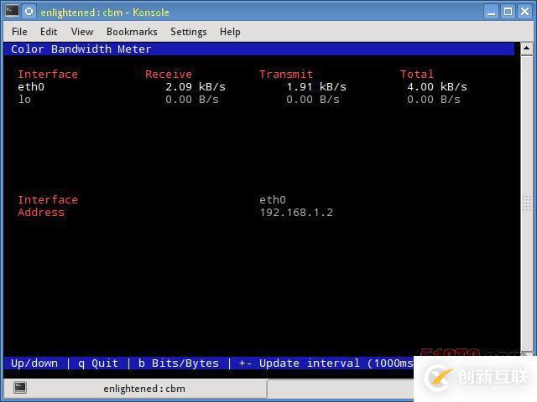Click the Konsole terminal icon in title bar

click(x=13, y=11)
